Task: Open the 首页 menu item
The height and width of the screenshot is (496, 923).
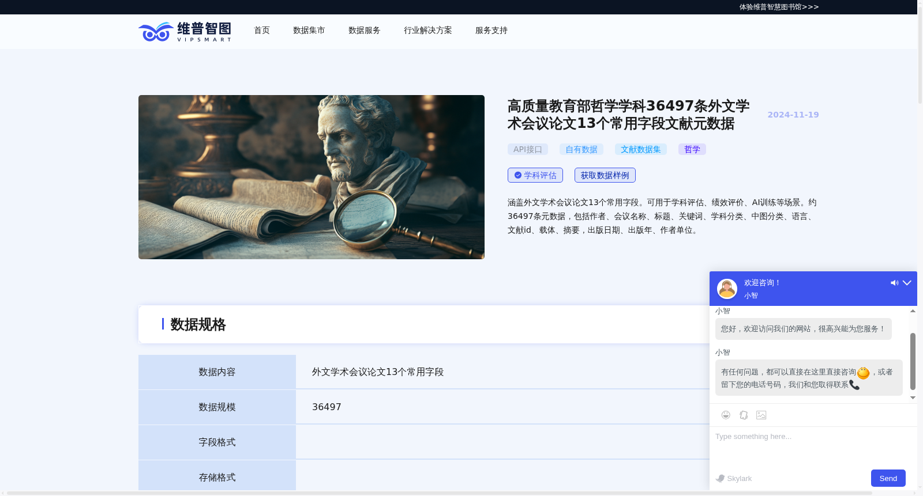Action: click(x=262, y=31)
